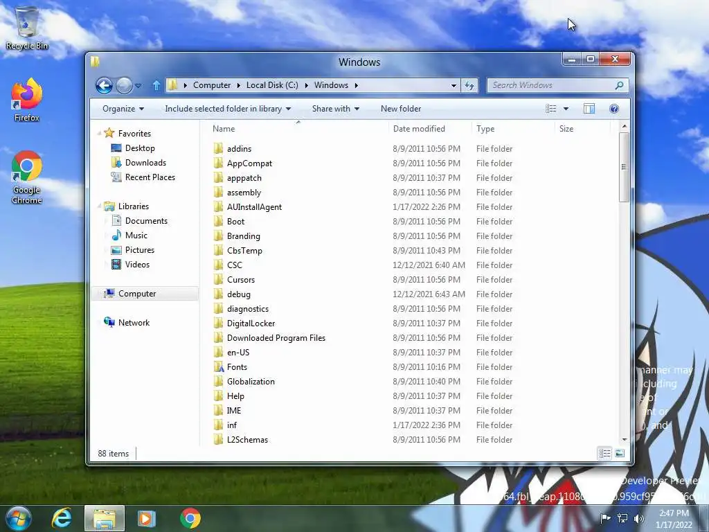Image resolution: width=709 pixels, height=532 pixels.
Task: Click the Refresh button next to the address bar
Action: click(469, 85)
